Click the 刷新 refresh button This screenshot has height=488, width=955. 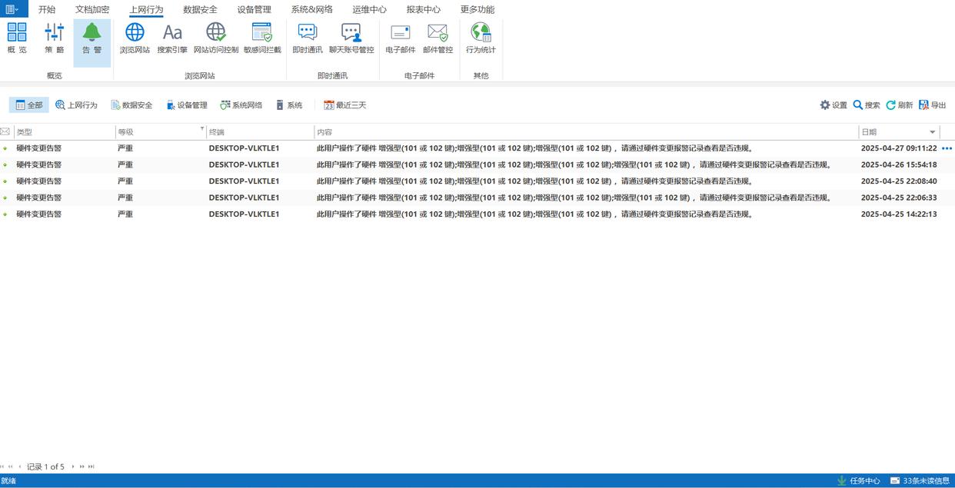pos(900,105)
